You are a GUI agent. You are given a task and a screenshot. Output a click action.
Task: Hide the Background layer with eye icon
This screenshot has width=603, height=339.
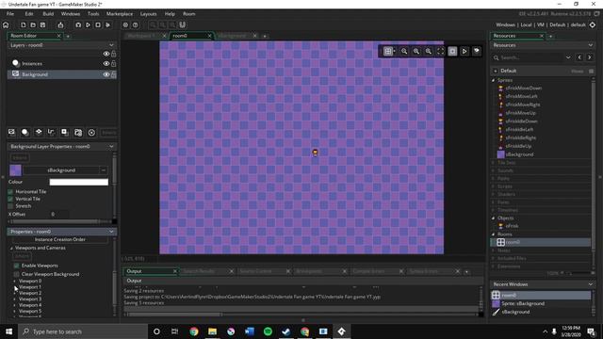coord(106,74)
